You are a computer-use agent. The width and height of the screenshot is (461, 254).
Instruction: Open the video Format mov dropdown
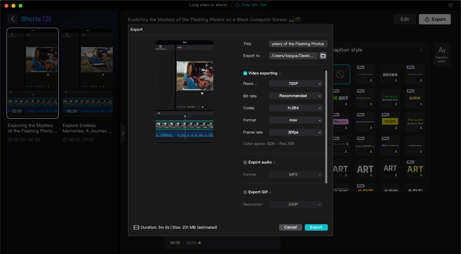(x=296, y=120)
